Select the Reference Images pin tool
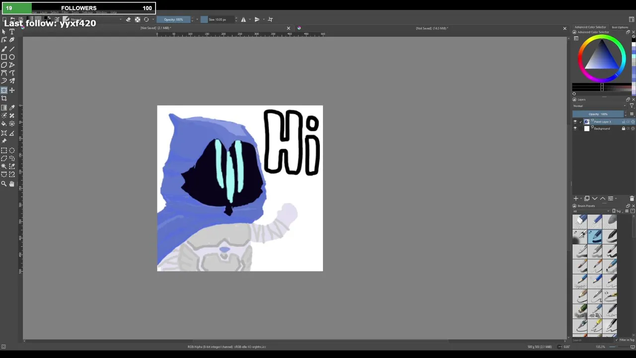Viewport: 636px width, 358px height. tap(4, 141)
